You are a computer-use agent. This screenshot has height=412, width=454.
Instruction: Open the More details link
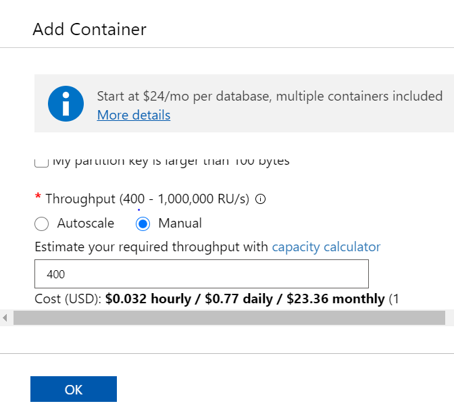134,115
